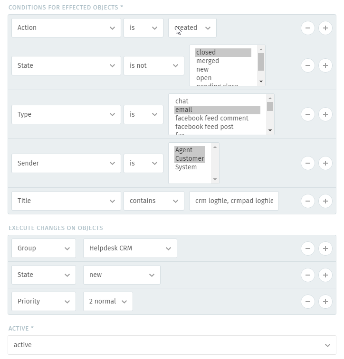
Task: Click the Title text field with crm logfile
Action: (234, 201)
